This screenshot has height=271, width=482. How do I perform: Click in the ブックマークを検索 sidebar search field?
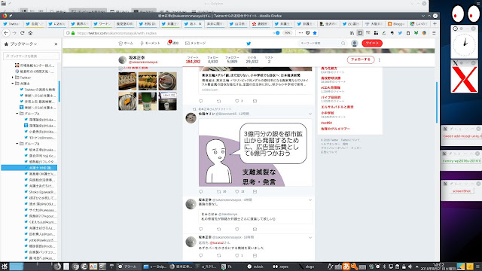tap(31, 56)
